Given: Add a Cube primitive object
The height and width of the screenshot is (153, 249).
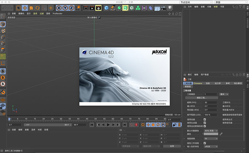Looking at the screenshot, I should (x=107, y=8).
